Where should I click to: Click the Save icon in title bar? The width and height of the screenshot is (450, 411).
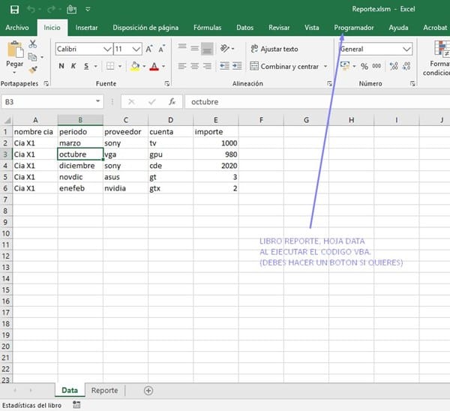pos(14,10)
